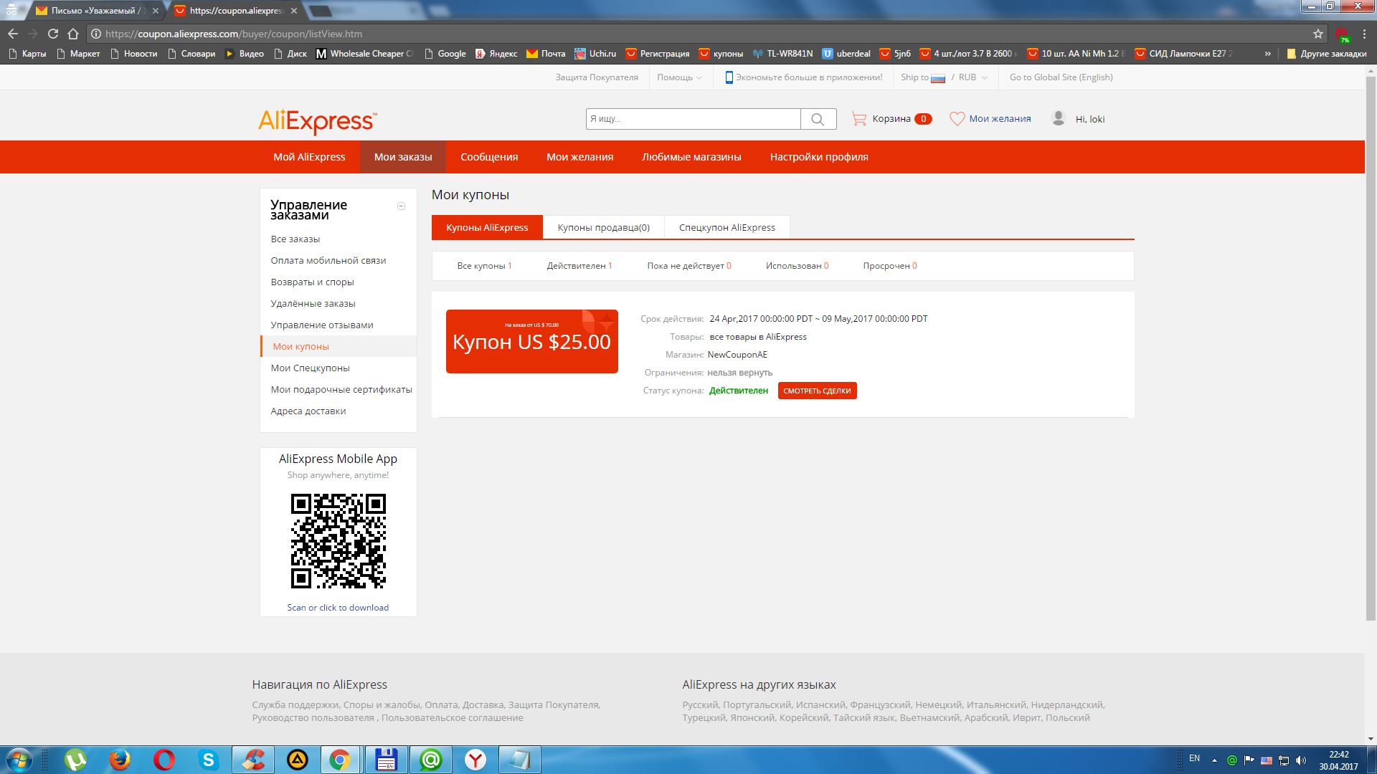Filter coupons by Использован 0
Screen dimensions: 1377x774
(x=797, y=266)
